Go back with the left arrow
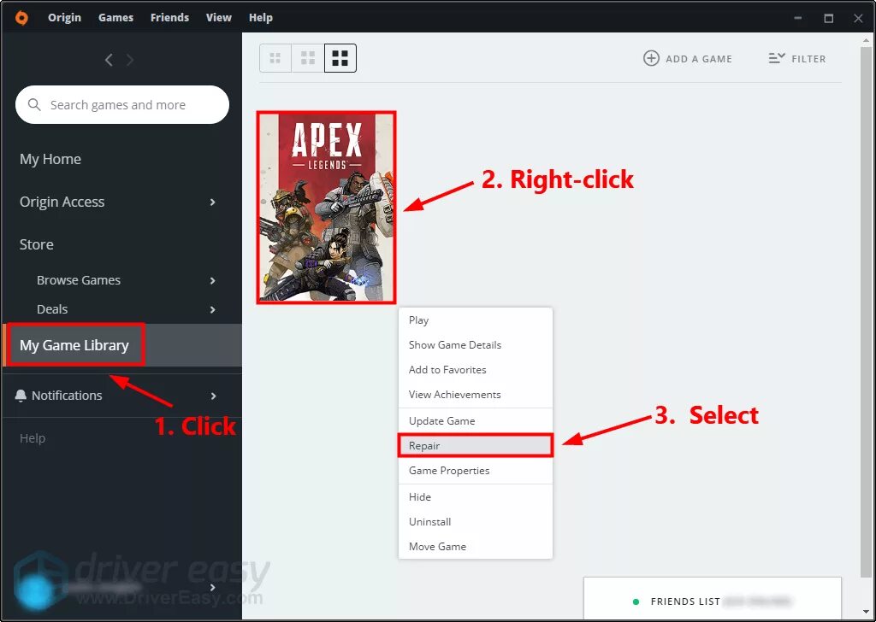Screen dimensions: 876x622 [109, 60]
